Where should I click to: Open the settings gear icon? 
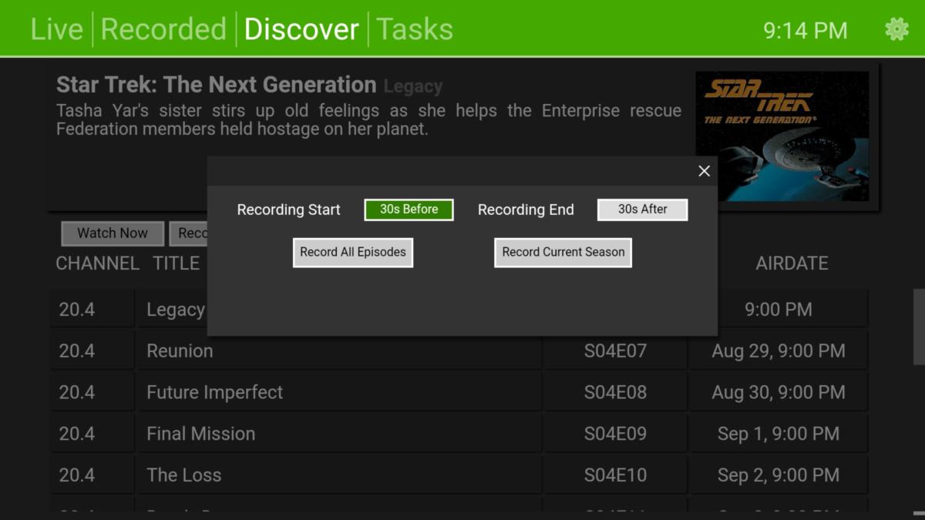click(896, 29)
